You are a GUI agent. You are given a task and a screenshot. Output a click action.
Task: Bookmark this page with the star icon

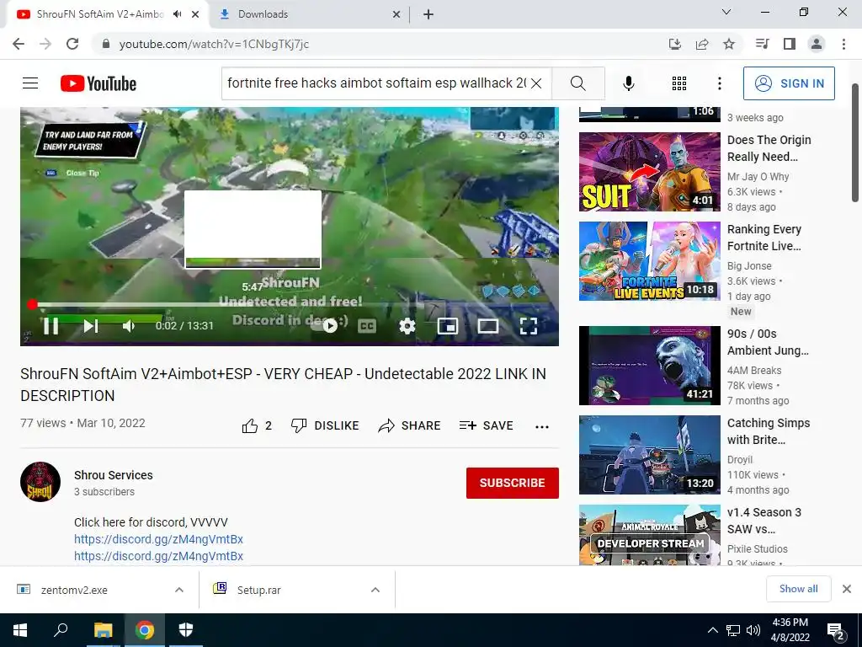(729, 44)
